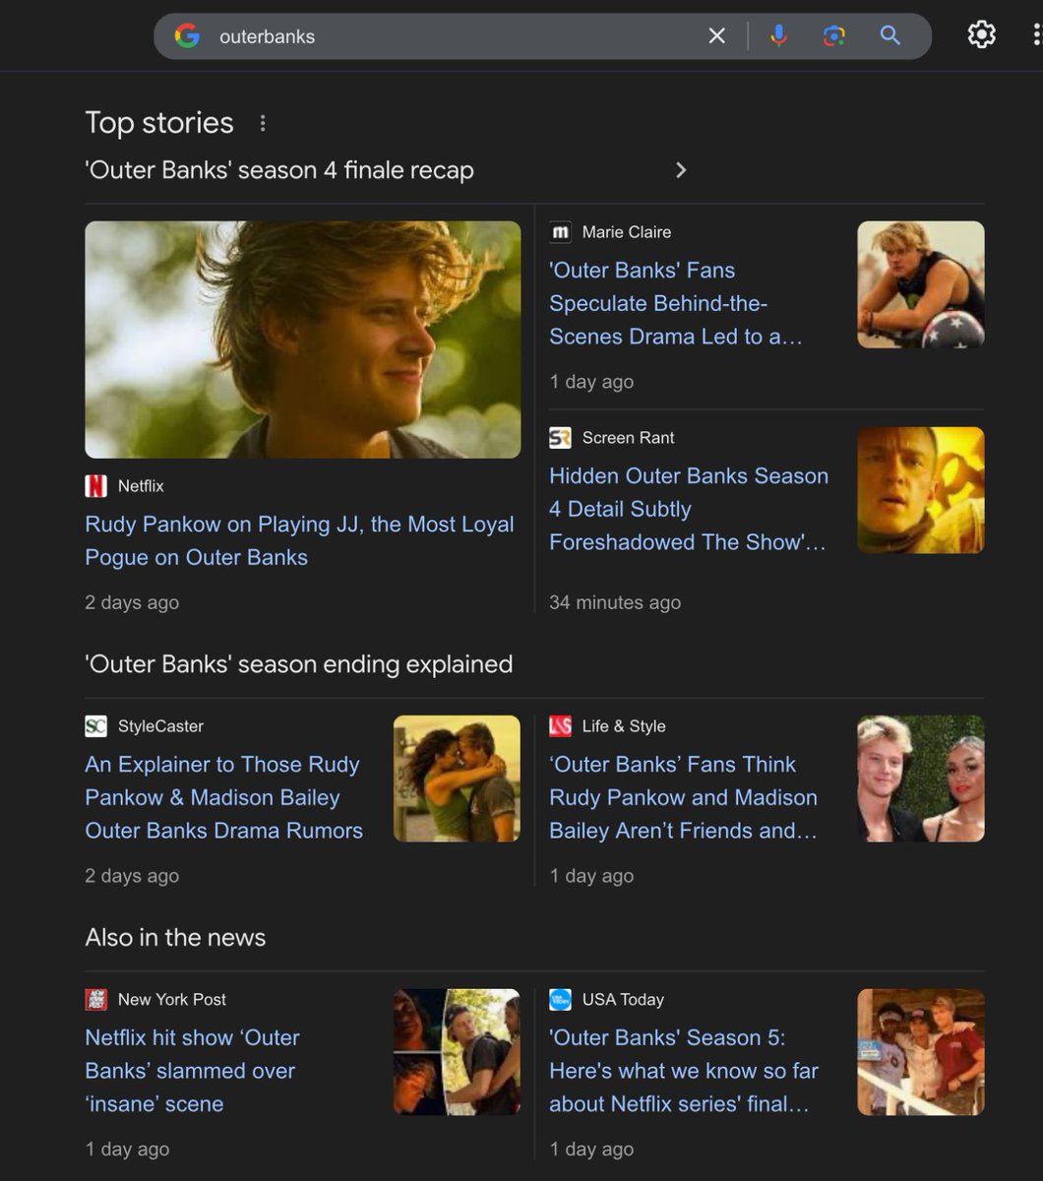Open settings gear icon
Screen dimensions: 1043x1181
tap(981, 35)
